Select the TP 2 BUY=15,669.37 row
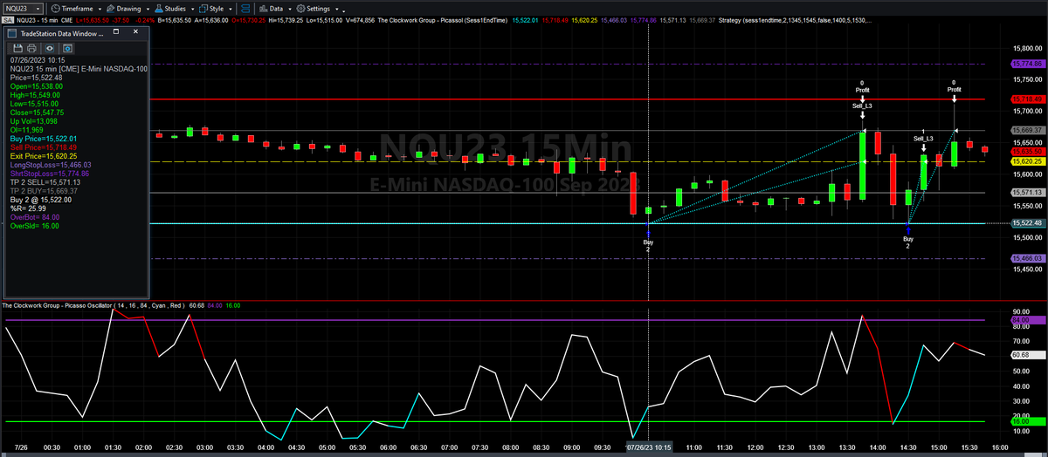 (x=44, y=191)
